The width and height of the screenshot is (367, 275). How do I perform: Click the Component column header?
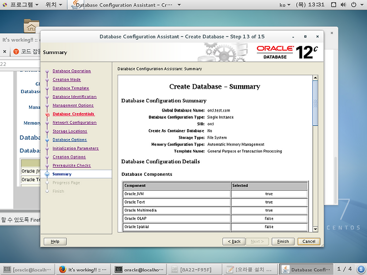click(177, 185)
